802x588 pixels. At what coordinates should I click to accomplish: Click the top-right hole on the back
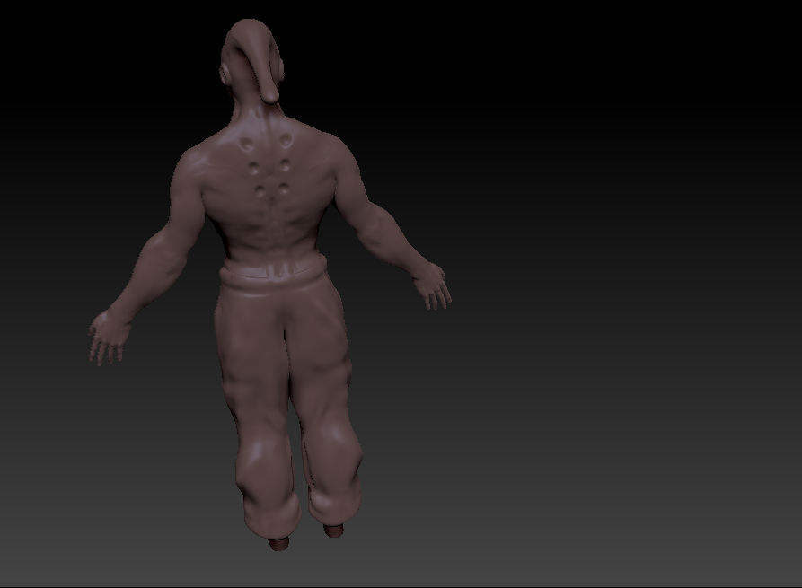[x=286, y=139]
